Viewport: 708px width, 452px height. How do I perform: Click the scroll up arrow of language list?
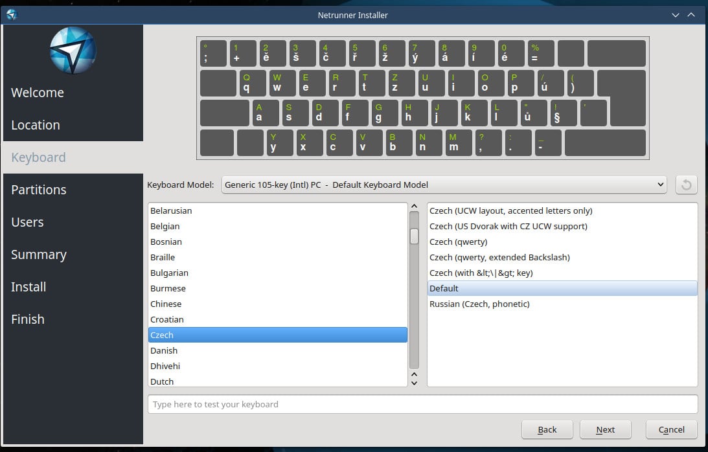point(414,207)
